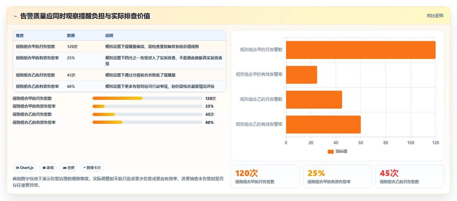This screenshot has width=457, height=201.
Task: Click table cell 规则组合甲的有效告警率
Action: [37, 58]
